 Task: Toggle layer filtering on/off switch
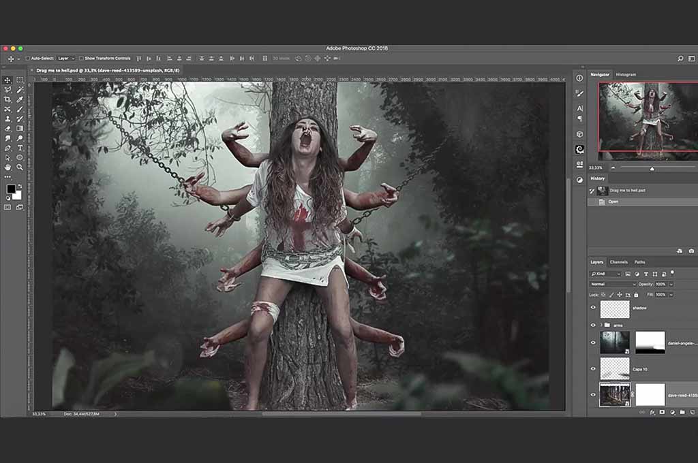click(x=672, y=272)
